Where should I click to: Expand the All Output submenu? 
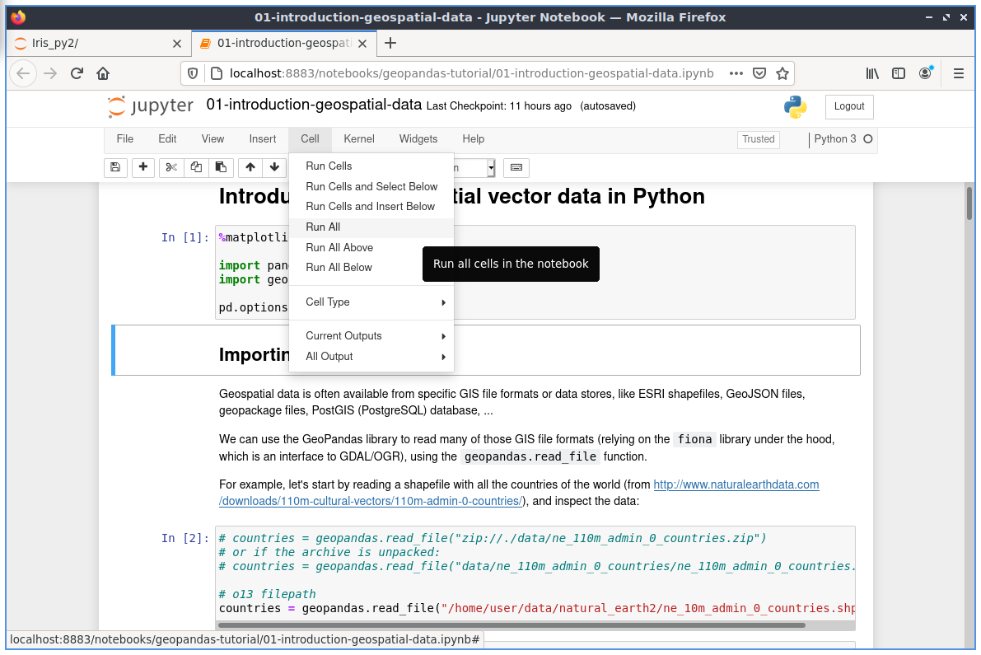tap(371, 357)
